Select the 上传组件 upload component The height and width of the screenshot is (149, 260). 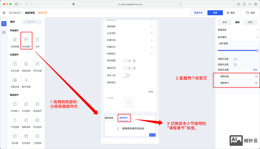tap(37, 138)
